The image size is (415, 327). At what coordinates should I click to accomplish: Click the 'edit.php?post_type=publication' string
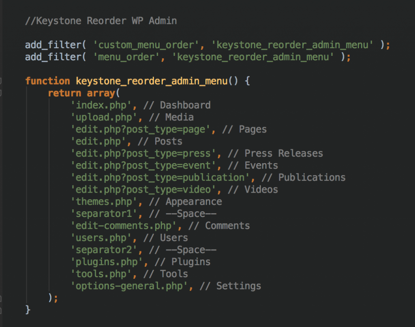coord(160,178)
